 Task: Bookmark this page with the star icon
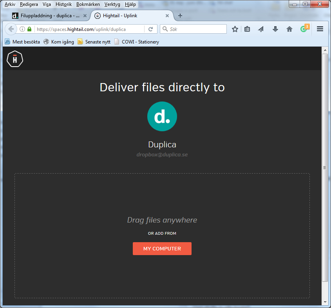point(235,29)
